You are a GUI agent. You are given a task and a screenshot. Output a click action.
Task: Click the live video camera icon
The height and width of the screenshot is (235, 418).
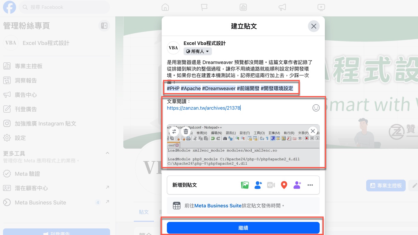271,185
